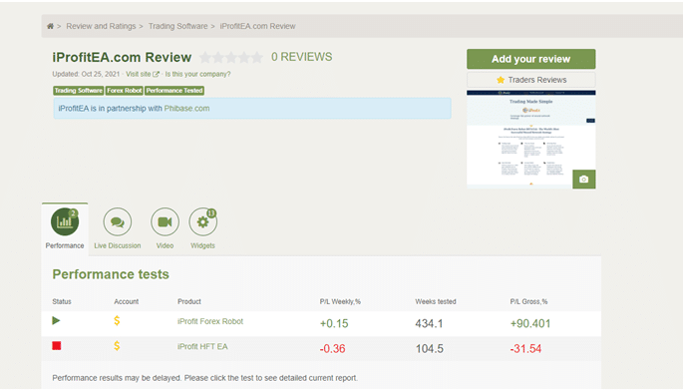
Task: Click the Account column header
Action: 127,302
